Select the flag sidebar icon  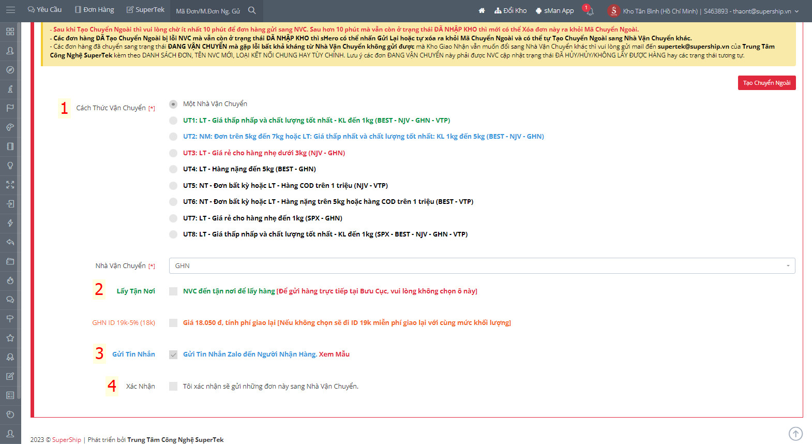tap(10, 108)
